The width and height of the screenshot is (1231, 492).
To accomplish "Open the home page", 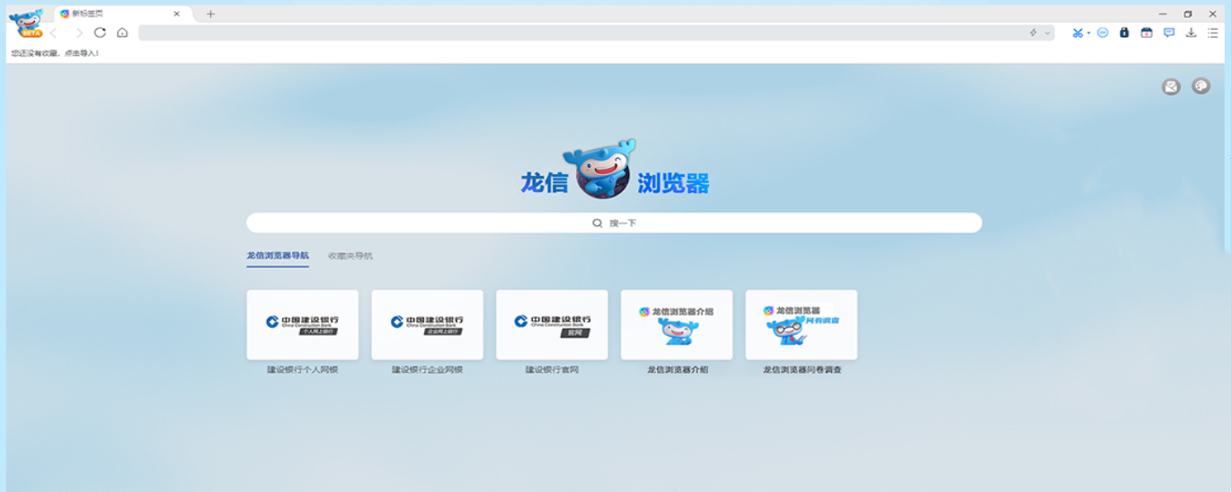I will coord(122,32).
